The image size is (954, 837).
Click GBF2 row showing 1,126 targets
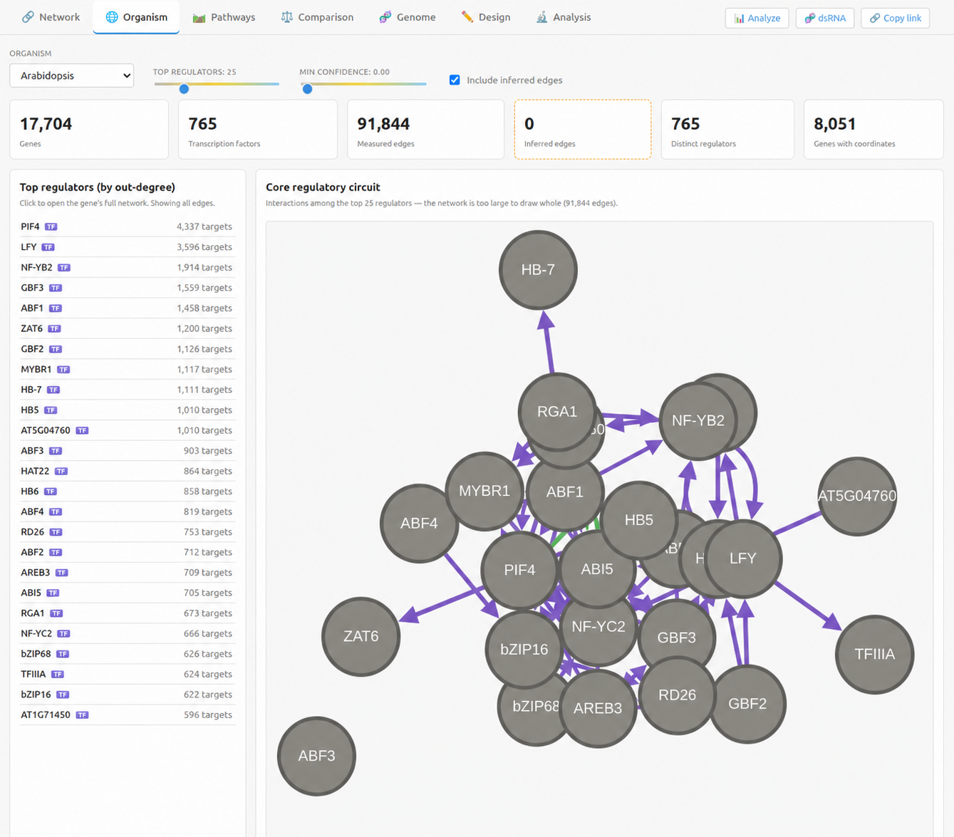coord(126,349)
